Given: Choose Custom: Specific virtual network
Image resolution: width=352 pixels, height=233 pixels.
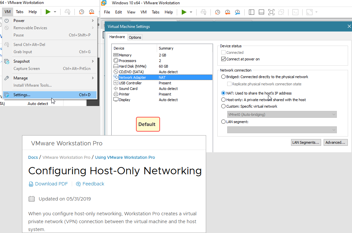Looking at the screenshot, I should pos(223,106).
